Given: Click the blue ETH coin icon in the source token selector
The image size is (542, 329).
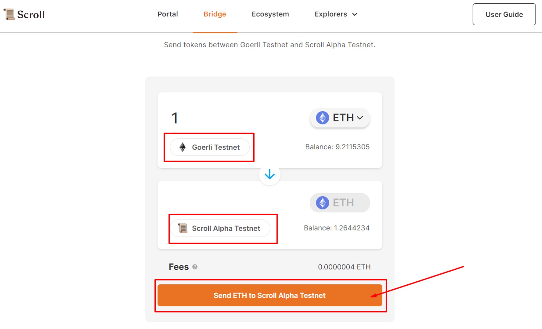Looking at the screenshot, I should [x=322, y=118].
